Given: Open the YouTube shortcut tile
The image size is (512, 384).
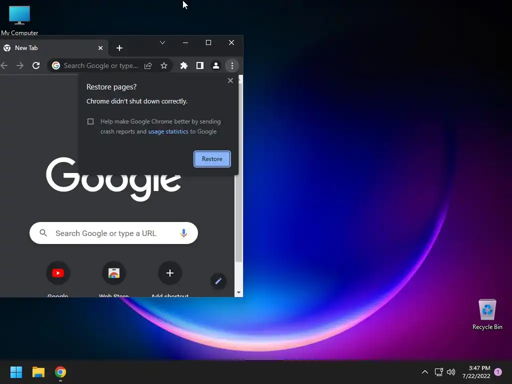Looking at the screenshot, I should coord(58,273).
